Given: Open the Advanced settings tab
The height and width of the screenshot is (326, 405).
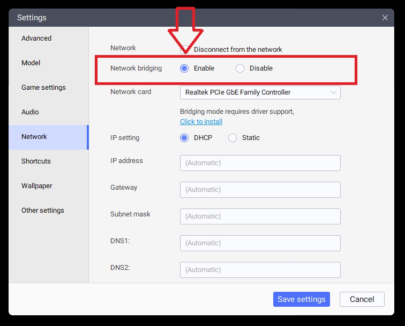Looking at the screenshot, I should 36,38.
